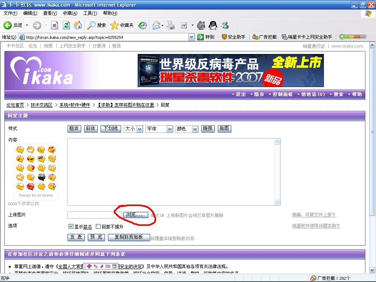This screenshot has height=282, width=376.
Task: Click the ikaka heart logo
Action: coord(41,71)
